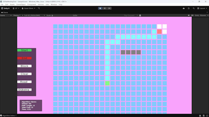Screen dimensions: 209x117
Task: Open the Services menu
Action: [41, 5]
